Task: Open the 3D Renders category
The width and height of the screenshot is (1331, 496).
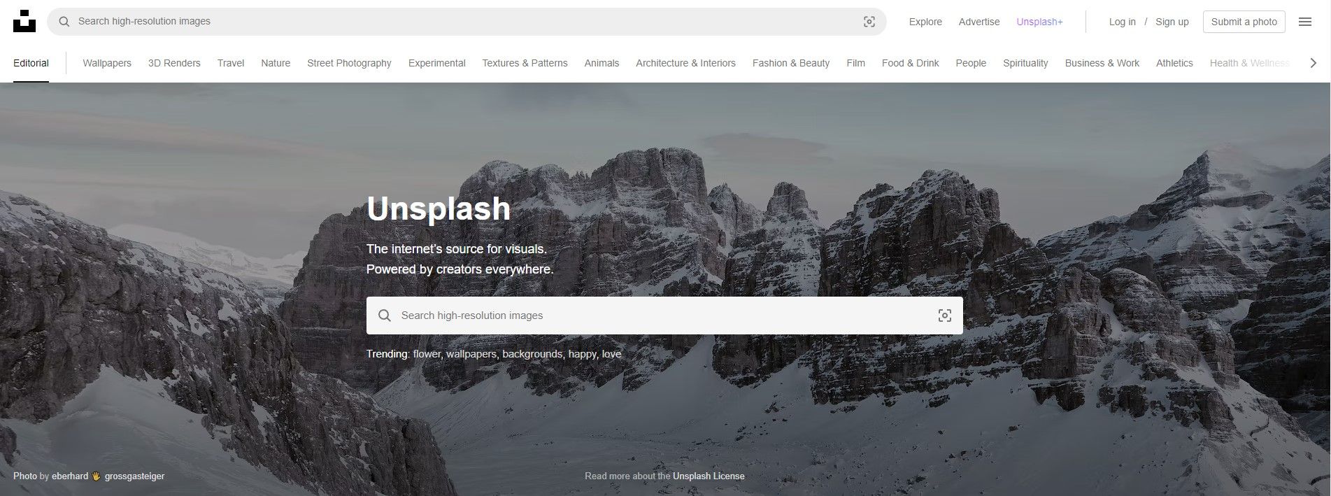Action: tap(174, 63)
